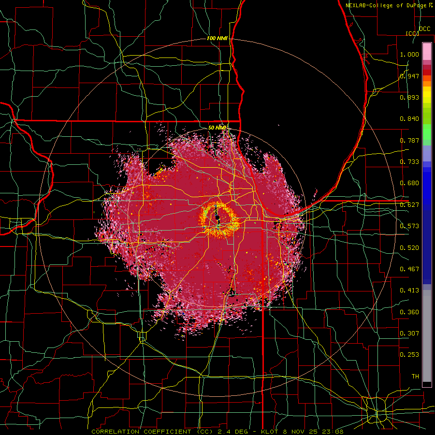Viewport: 435px width, 435px height.
Task: Click the CORRELATION COEFFICIENT (CC) caption text
Action: pos(152,432)
